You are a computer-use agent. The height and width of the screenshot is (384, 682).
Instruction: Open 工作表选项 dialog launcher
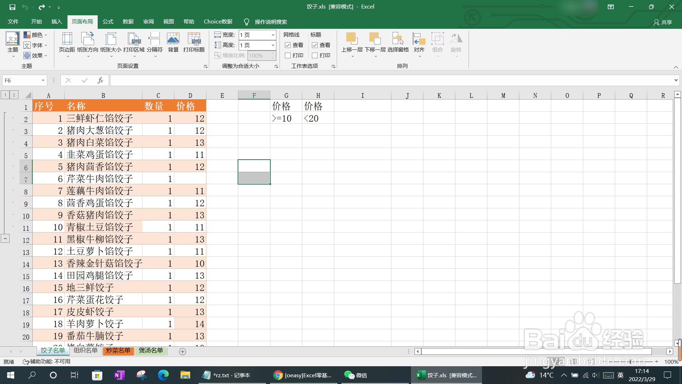pos(334,66)
